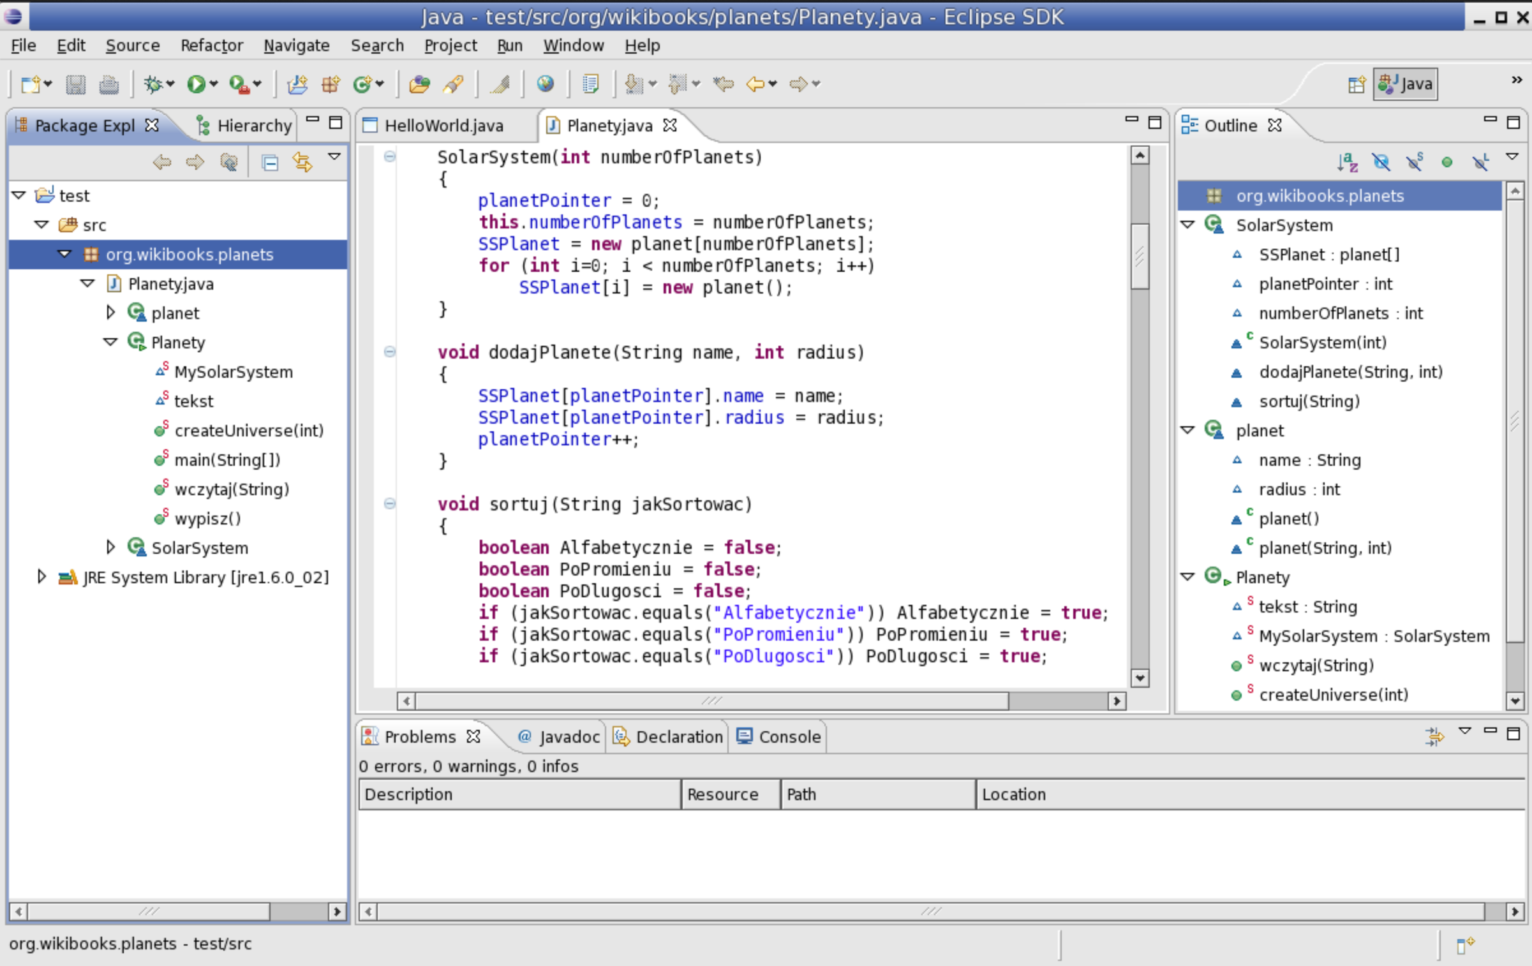Click the New file wizard icon
This screenshot has height=966, width=1532.
click(x=30, y=84)
